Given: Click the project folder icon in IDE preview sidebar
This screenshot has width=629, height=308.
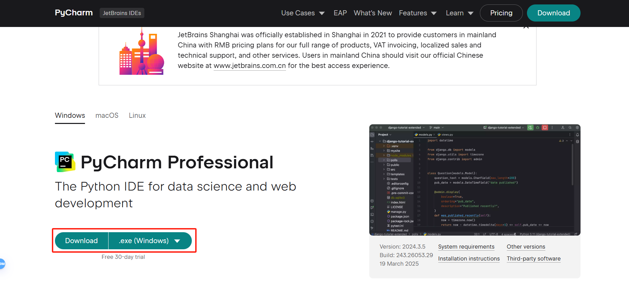Looking at the screenshot, I should [372, 135].
